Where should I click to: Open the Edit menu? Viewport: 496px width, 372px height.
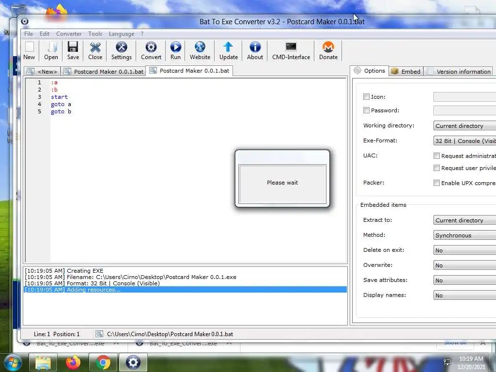click(x=44, y=33)
